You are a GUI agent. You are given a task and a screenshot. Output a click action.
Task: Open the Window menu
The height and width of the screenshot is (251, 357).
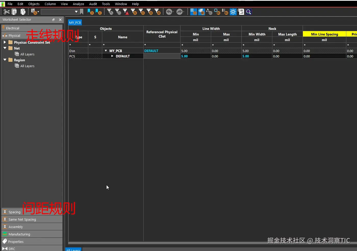(121, 4)
